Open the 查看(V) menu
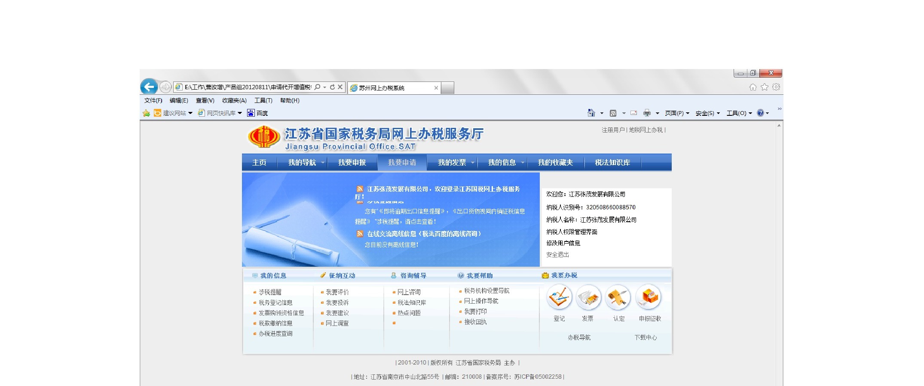924x386 pixels. [x=205, y=100]
